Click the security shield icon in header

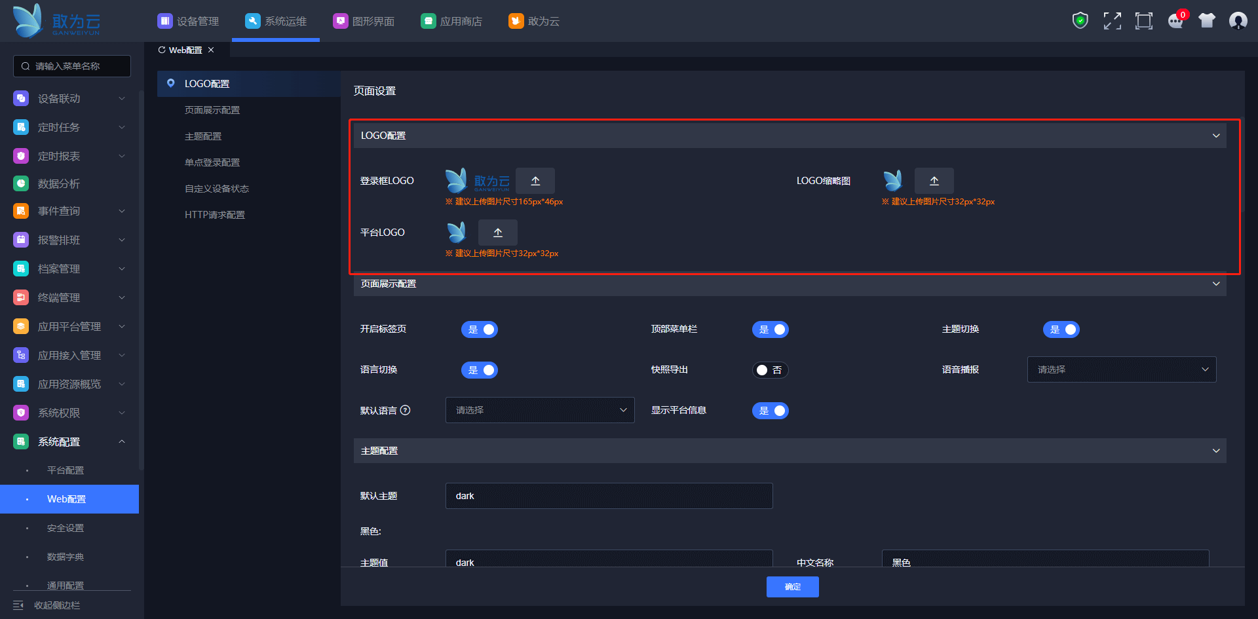(1080, 21)
